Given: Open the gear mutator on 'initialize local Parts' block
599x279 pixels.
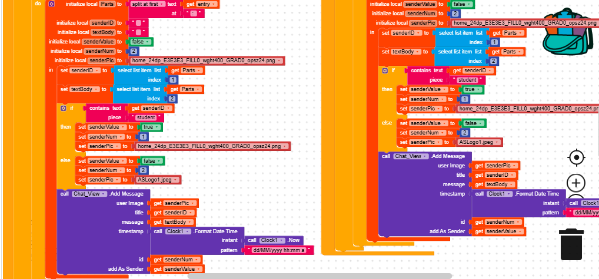Looking at the screenshot, I should tap(51, 4).
